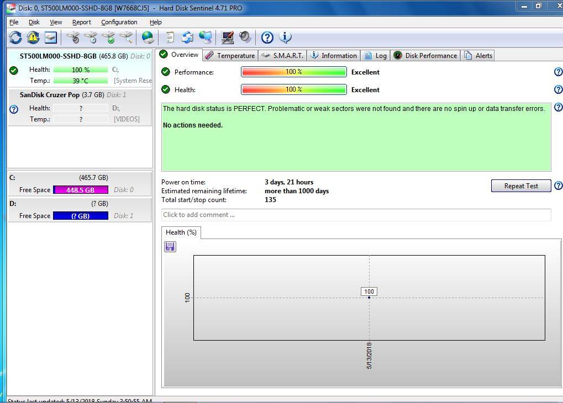Screen dimensions: 563x403
Task: Open the File menu
Action: click(x=14, y=22)
